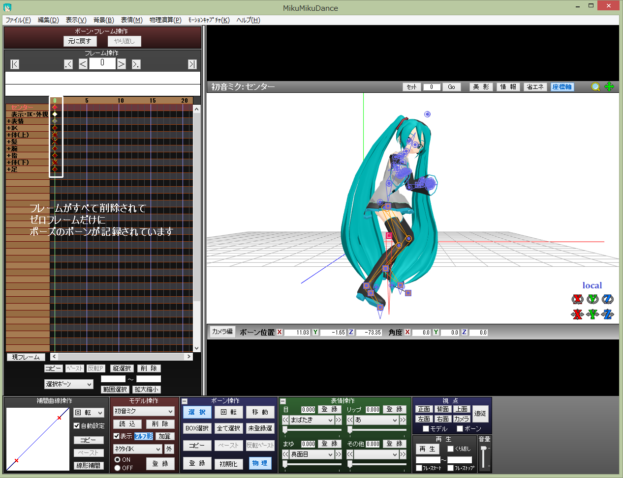The image size is (623, 478).
Task: Open the まばたき eye morph dropdown
Action: coord(312,420)
